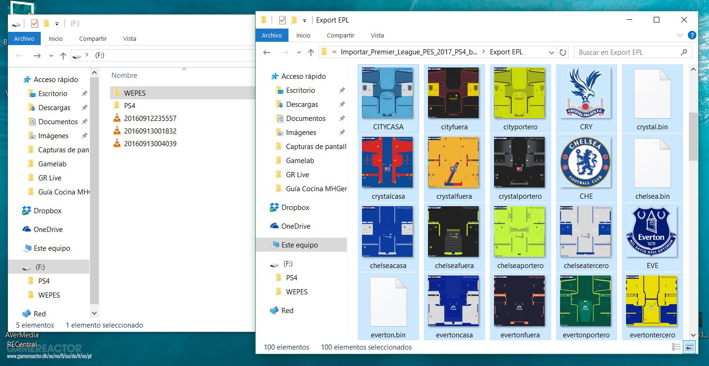Open the WEPES folder in F: window list

pyautogui.click(x=135, y=93)
